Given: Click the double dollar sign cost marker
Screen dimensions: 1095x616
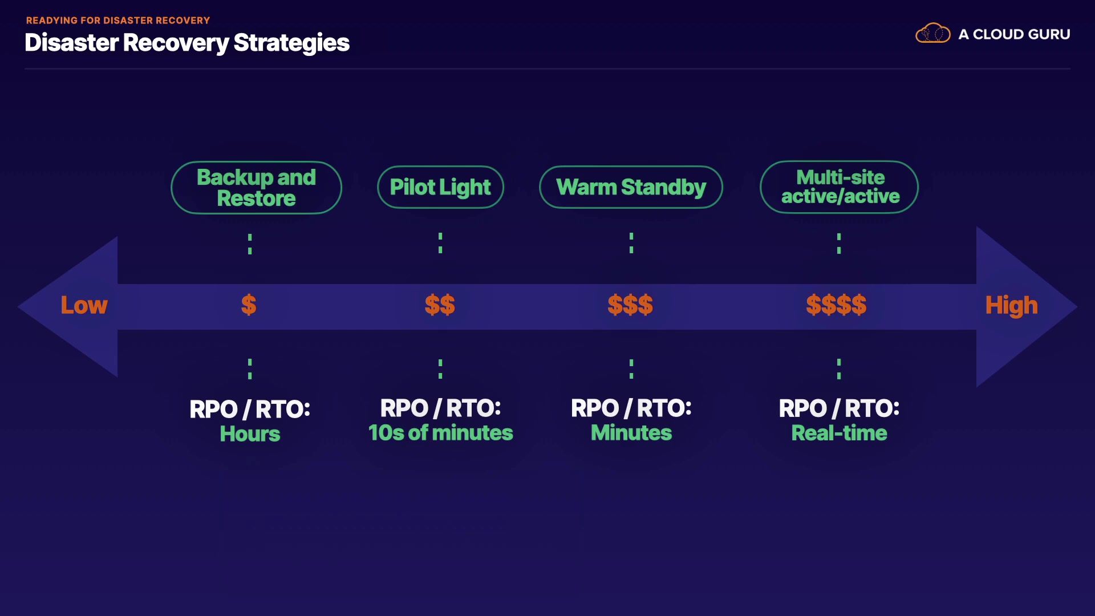Looking at the screenshot, I should 440,305.
